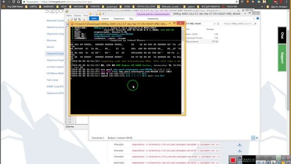Switch to the Поделиться ribbon tab
The height and width of the screenshot is (164, 291).
point(119,19)
